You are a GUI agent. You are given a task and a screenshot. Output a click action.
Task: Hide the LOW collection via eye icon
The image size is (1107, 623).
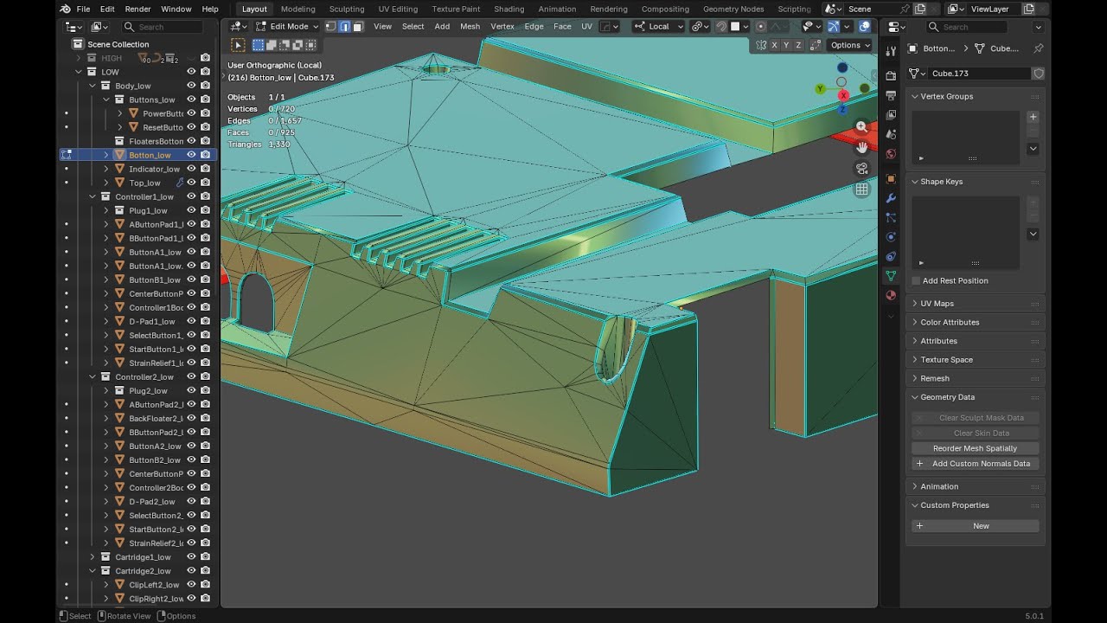(x=191, y=72)
